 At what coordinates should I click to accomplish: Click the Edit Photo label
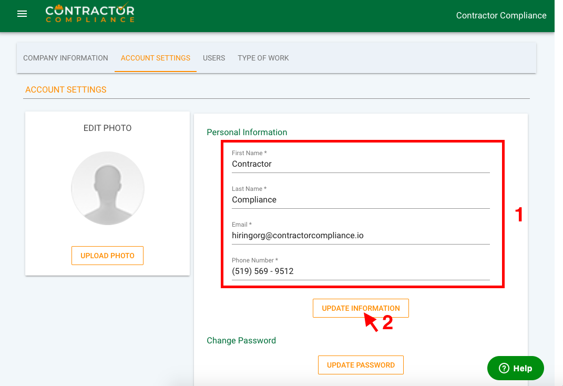click(108, 128)
